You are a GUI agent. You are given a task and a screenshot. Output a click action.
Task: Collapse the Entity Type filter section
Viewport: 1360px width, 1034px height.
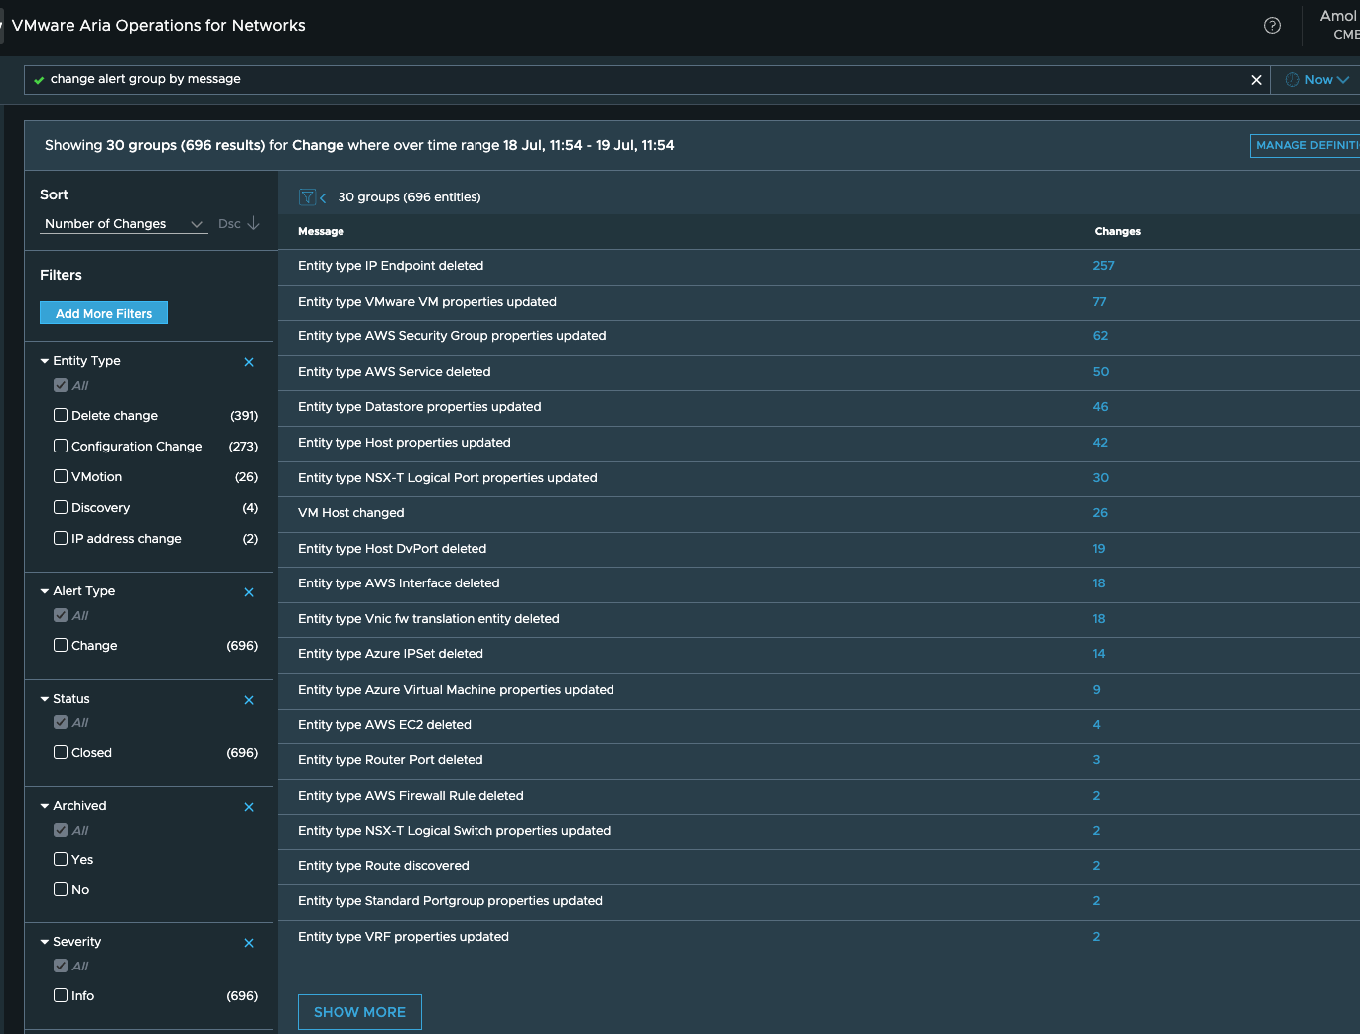[x=45, y=361]
